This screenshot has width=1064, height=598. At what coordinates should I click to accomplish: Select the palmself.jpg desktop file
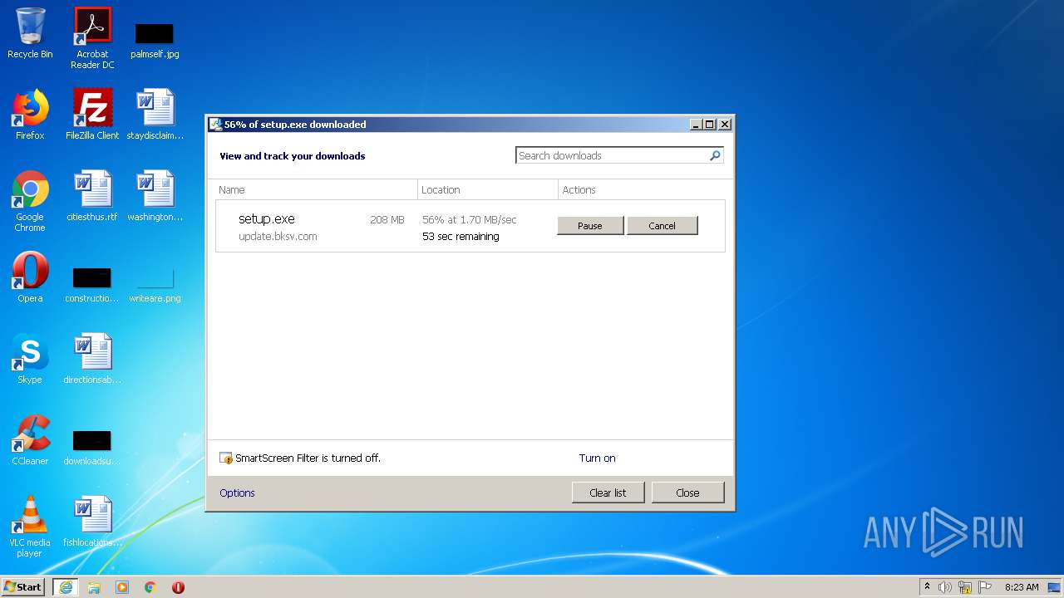point(155,40)
